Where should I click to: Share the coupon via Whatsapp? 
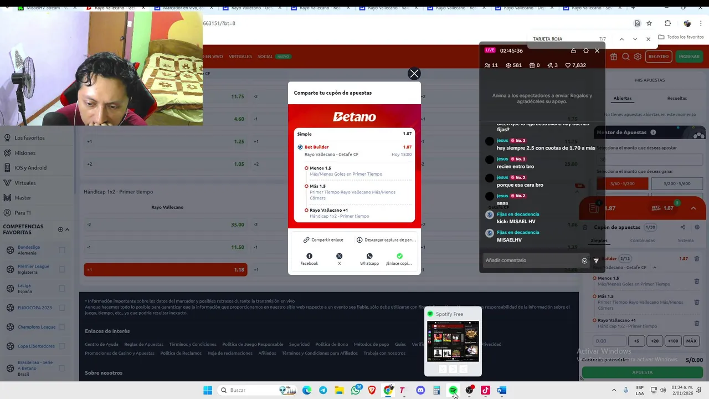[x=369, y=259]
